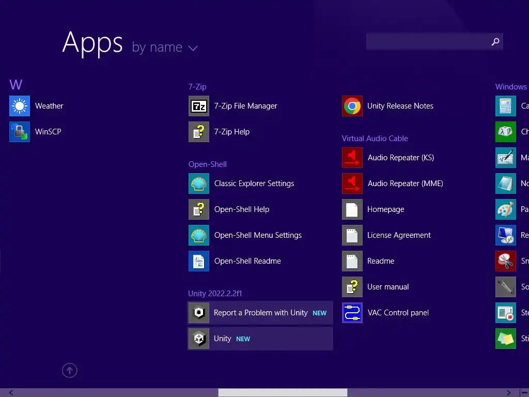
Task: Click the zoom-out minus button at bottom right
Action: [x=524, y=393]
